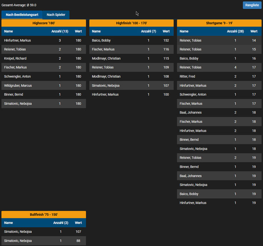Click Name column in Highfinish table
263x246 pixels.
tap(96, 31)
